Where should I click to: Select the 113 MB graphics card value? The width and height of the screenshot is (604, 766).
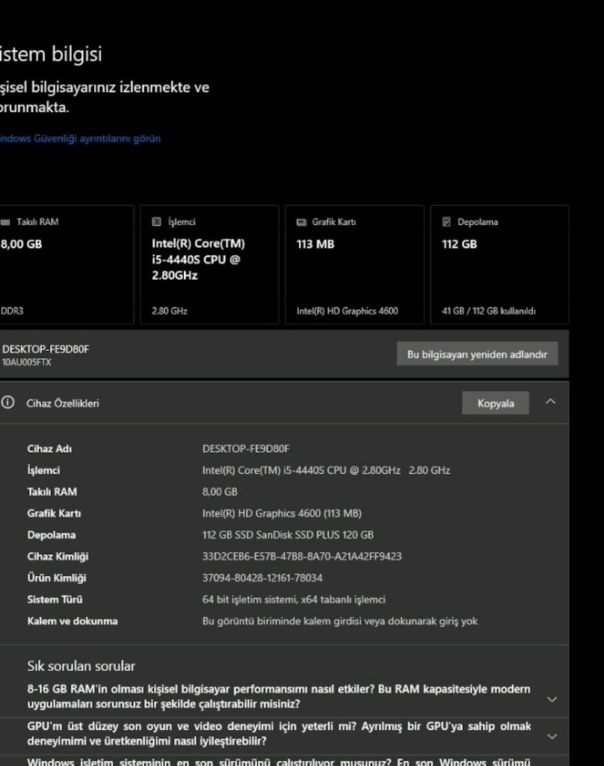coord(315,244)
